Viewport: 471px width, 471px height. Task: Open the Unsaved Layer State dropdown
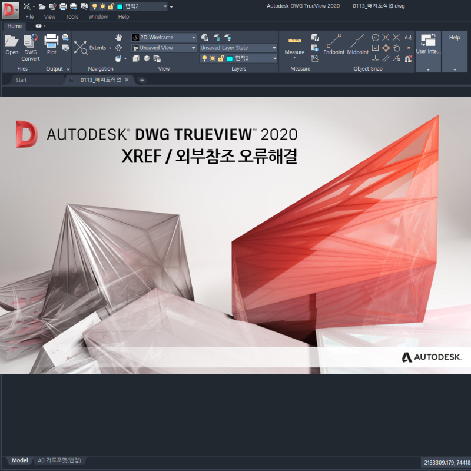pyautogui.click(x=238, y=48)
